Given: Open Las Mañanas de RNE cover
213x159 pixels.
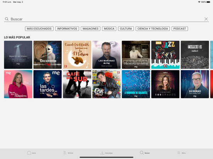Looking at the screenshot, I should pos(106,55).
